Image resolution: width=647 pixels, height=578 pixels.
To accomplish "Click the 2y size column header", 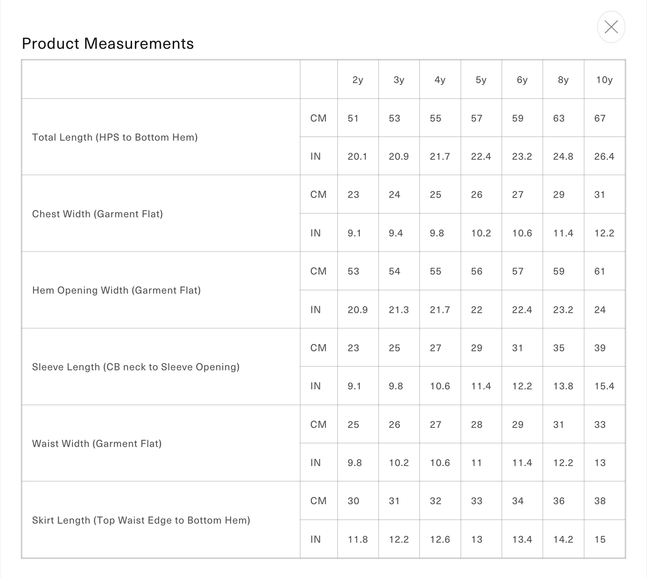I will coord(358,80).
